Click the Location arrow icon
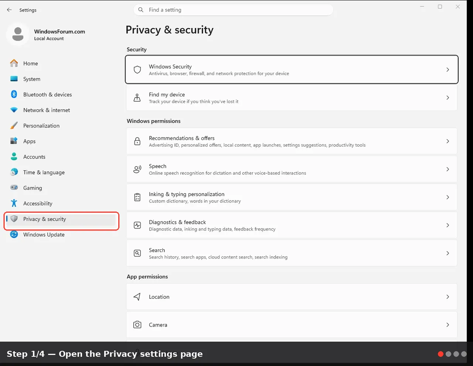Viewport: 473px width, 366px height. [x=137, y=297]
